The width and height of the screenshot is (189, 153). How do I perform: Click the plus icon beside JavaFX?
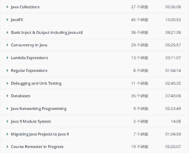pyautogui.click(x=7, y=20)
